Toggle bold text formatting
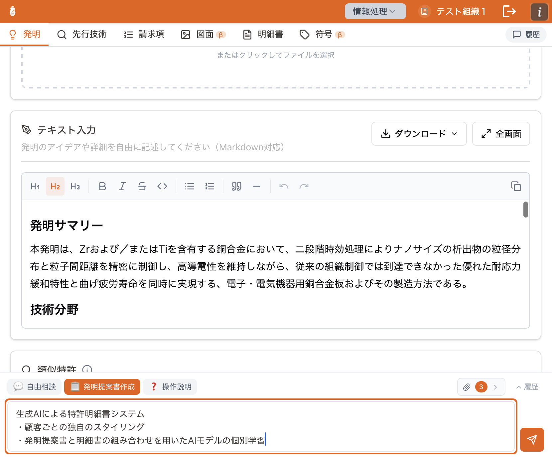552x457 pixels. [x=102, y=186]
